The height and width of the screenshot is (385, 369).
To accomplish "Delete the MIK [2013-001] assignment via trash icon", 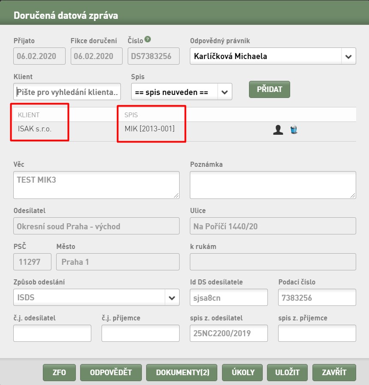I will 294,129.
